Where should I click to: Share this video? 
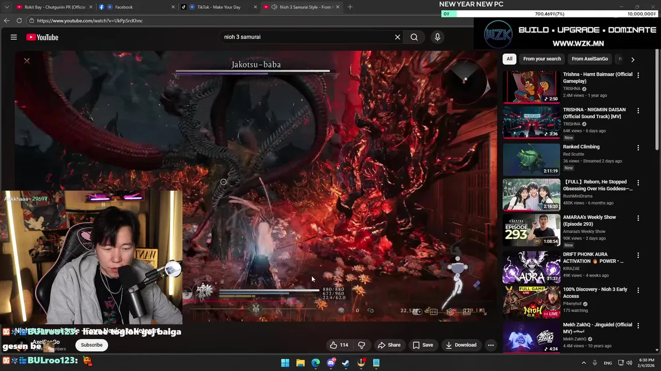pyautogui.click(x=389, y=345)
